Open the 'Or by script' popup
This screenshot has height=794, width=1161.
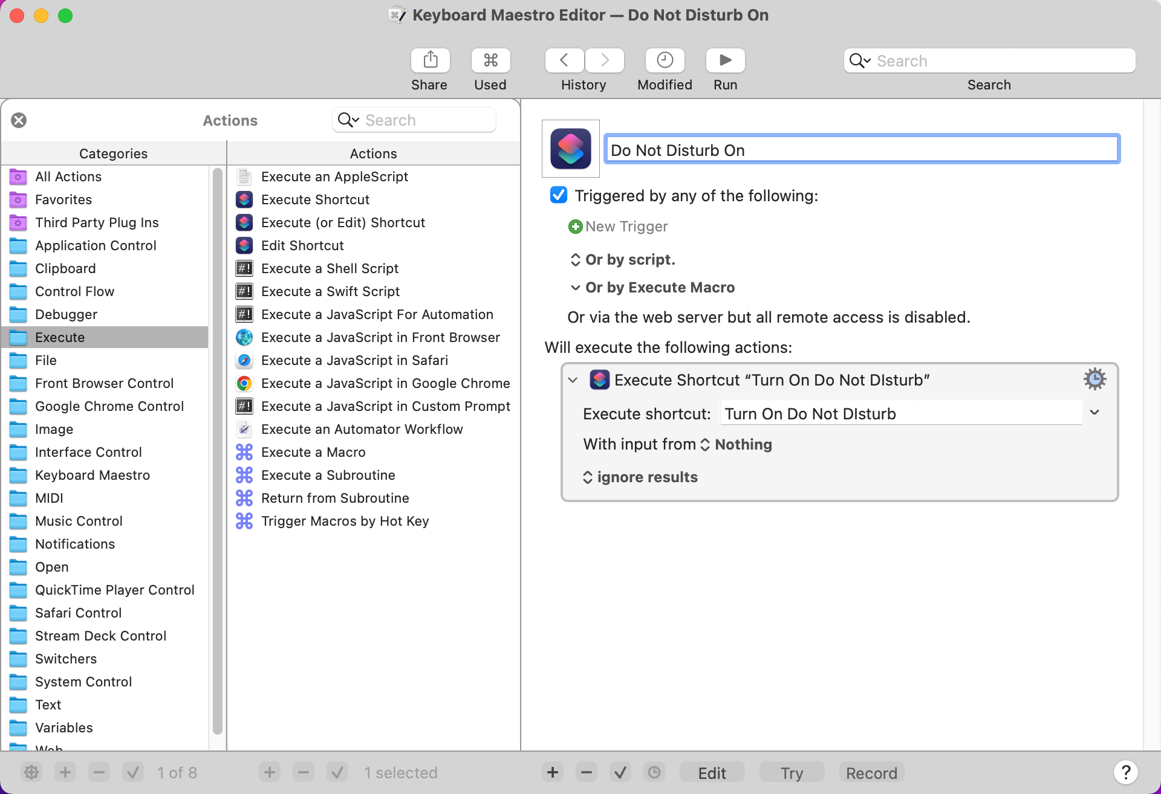pos(623,259)
